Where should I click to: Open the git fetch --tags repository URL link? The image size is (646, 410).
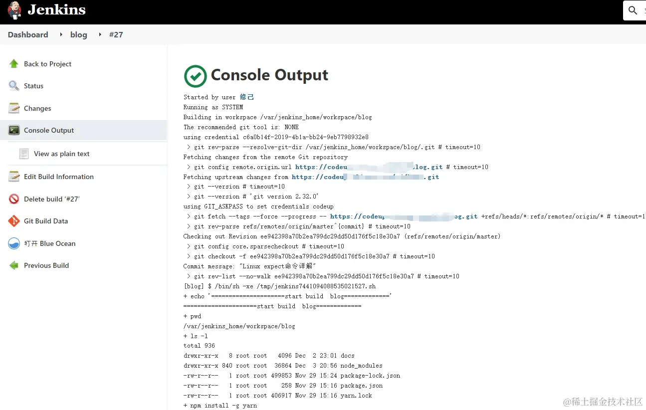[404, 216]
